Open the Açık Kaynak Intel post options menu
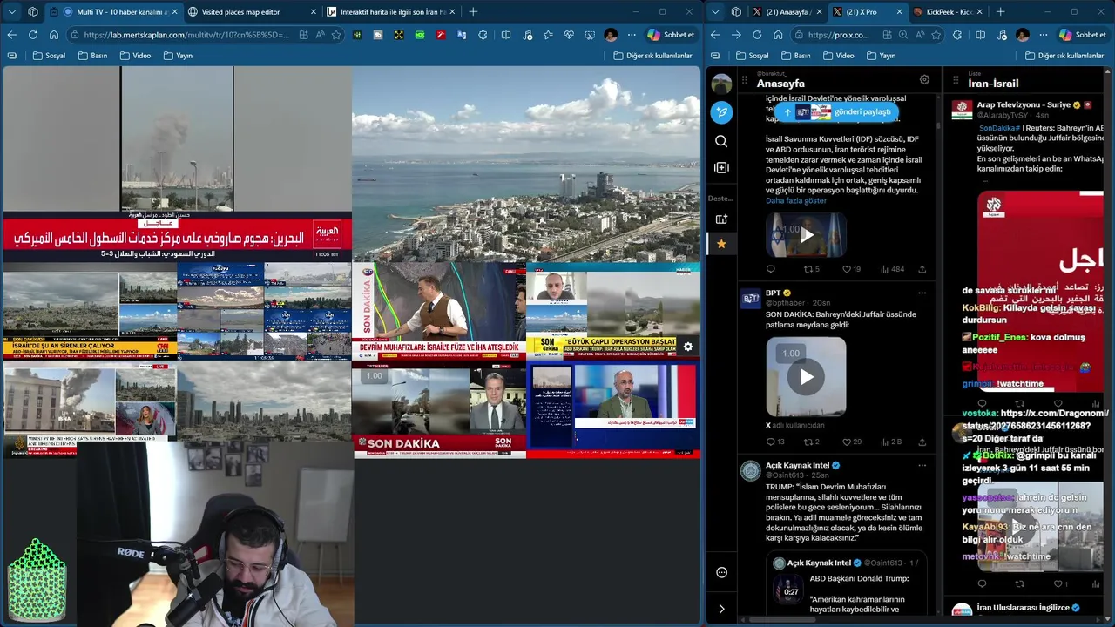The width and height of the screenshot is (1115, 627). pos(922,465)
